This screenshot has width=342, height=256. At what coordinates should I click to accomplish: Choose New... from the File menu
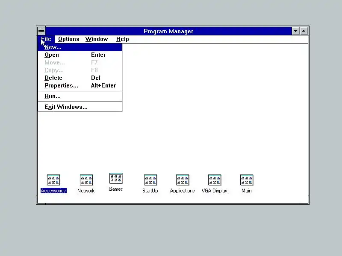click(80, 47)
